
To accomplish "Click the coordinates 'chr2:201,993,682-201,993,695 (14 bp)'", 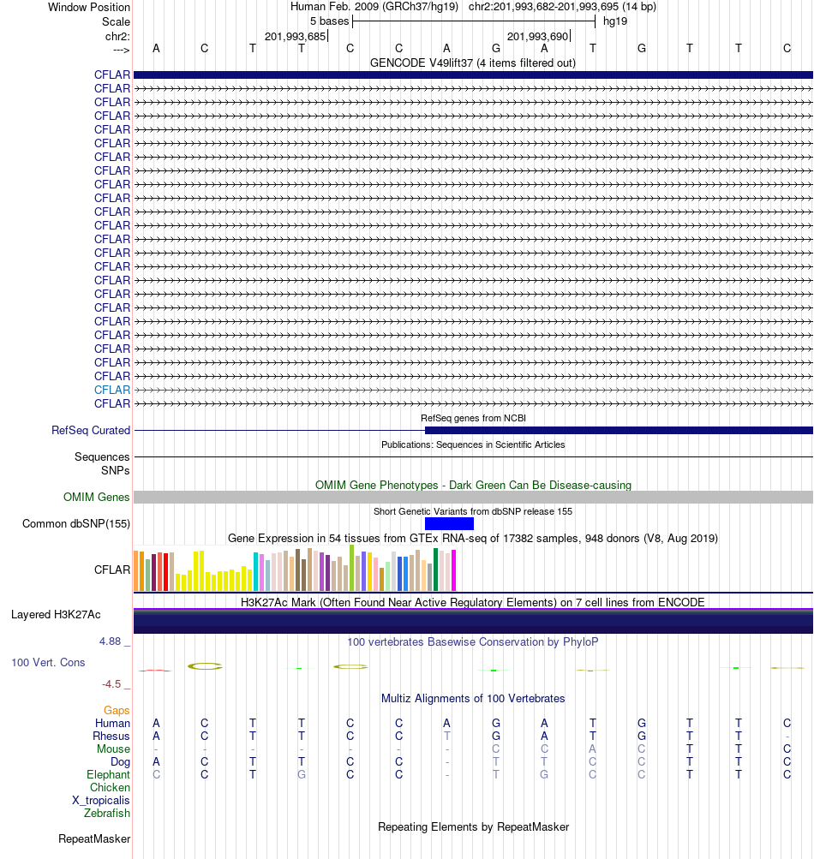I will [x=562, y=7].
